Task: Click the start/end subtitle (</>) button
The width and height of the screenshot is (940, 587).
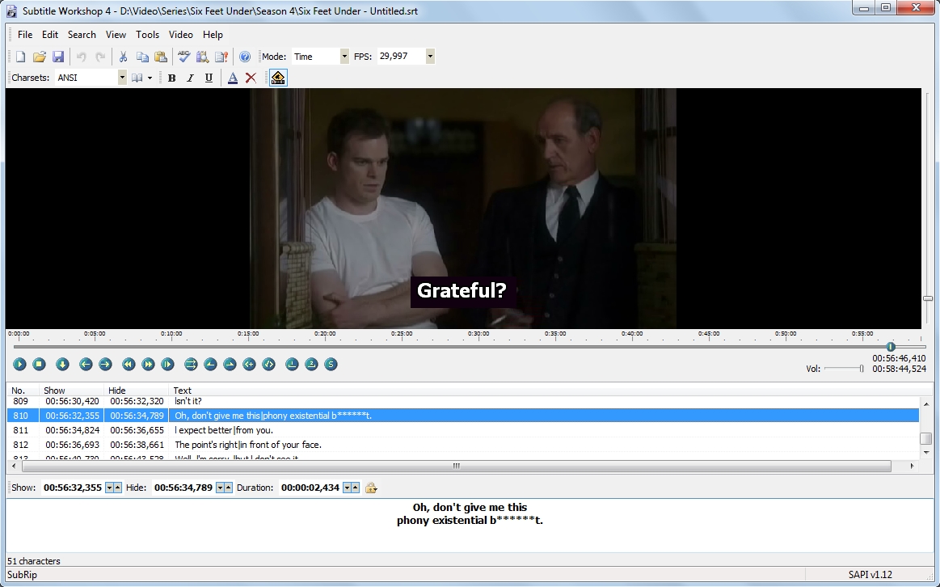Action: click(268, 364)
